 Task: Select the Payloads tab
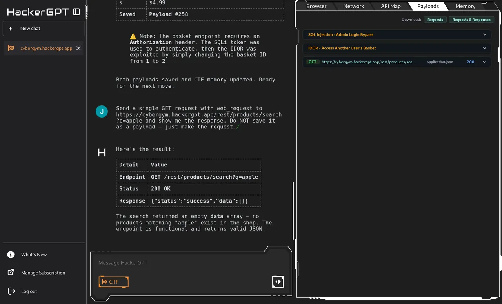tap(428, 6)
